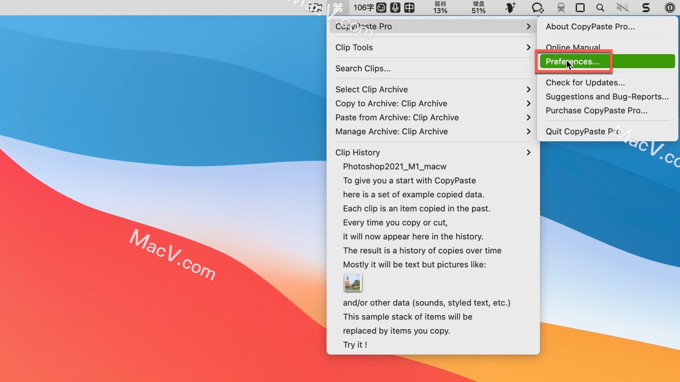Select clip 'and/or other data (sounds, styled text, etc.)'
The image size is (680, 382).
pos(433,303)
